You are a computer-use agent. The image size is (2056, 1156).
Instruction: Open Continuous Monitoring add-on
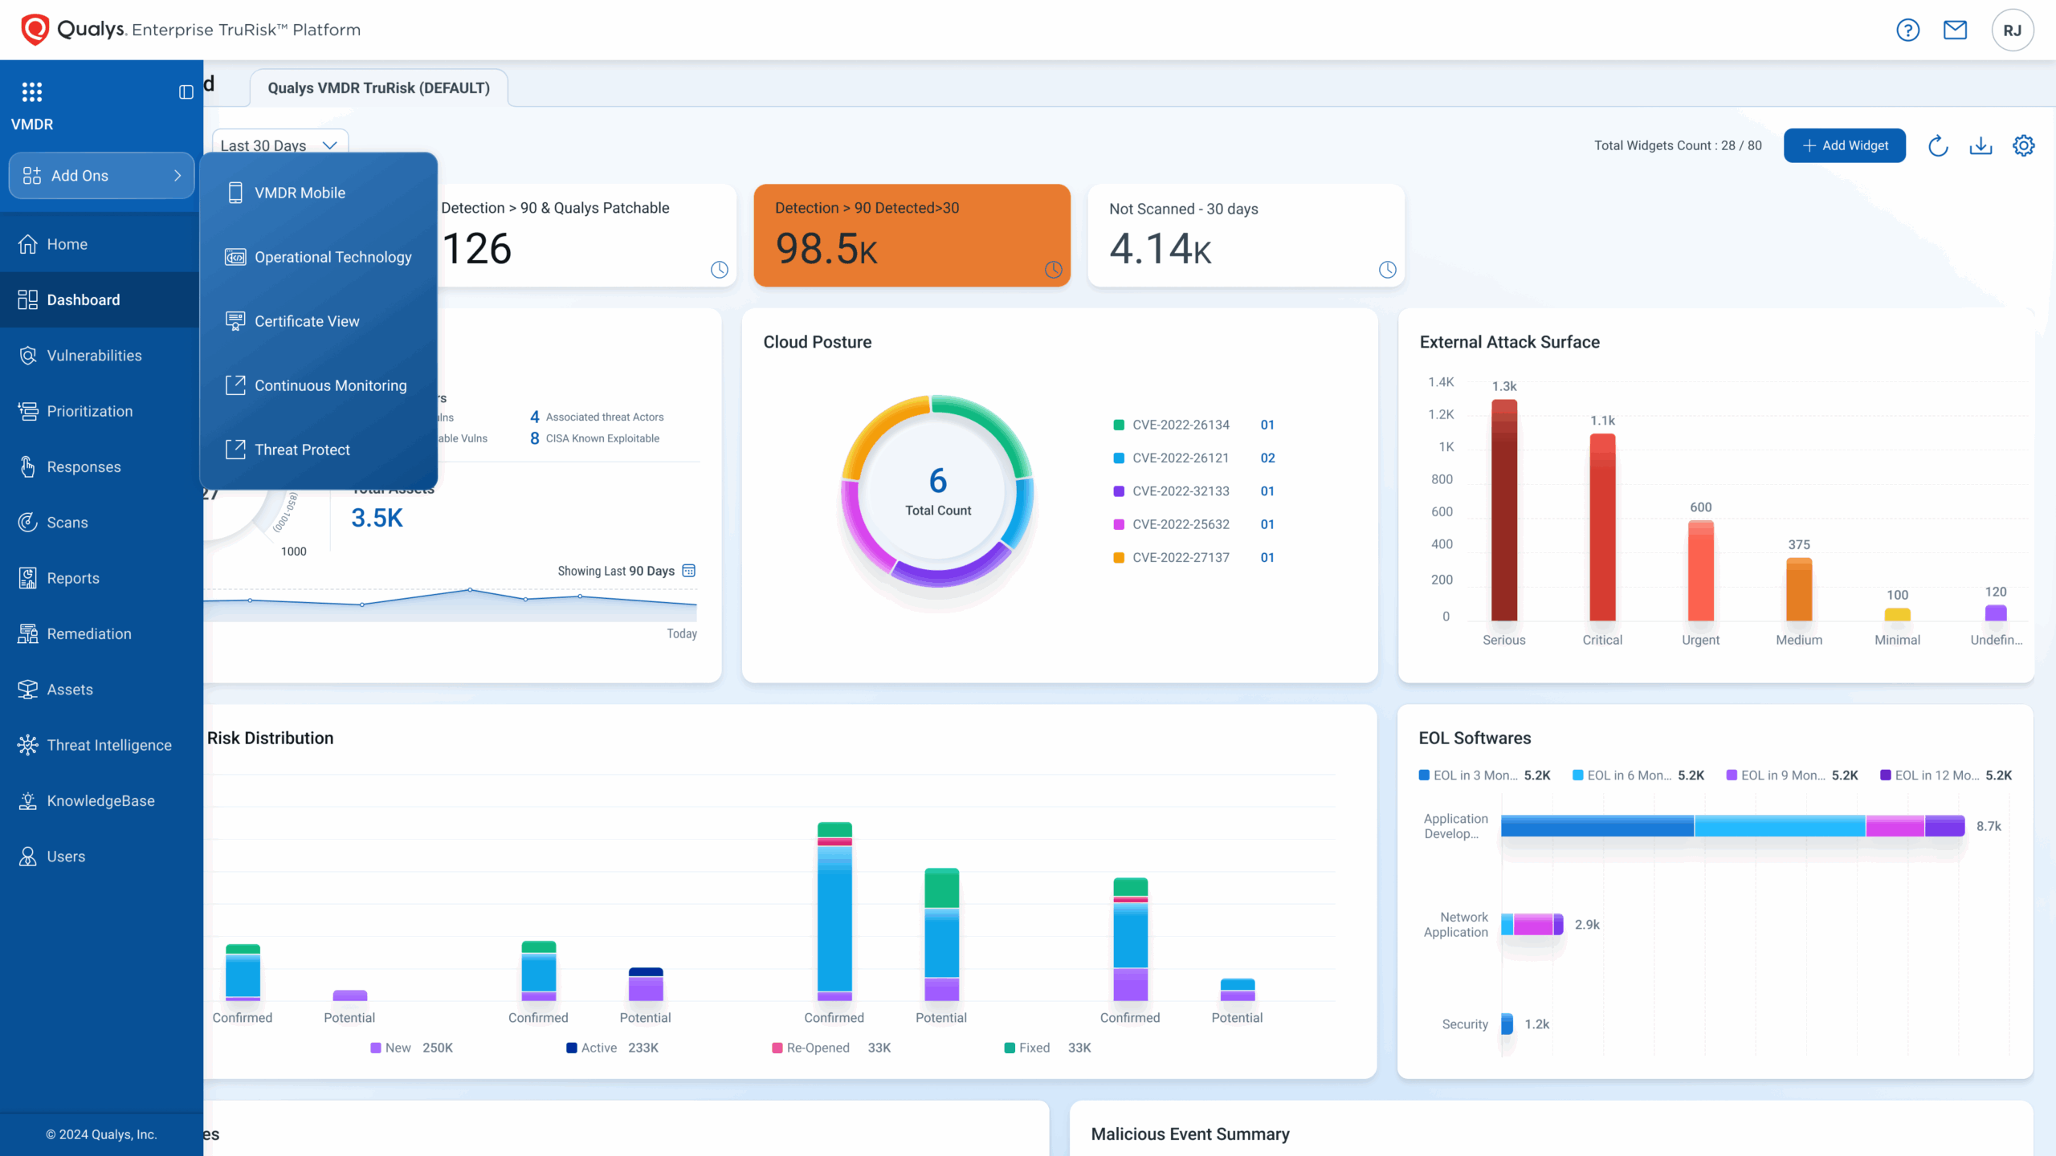click(318, 385)
